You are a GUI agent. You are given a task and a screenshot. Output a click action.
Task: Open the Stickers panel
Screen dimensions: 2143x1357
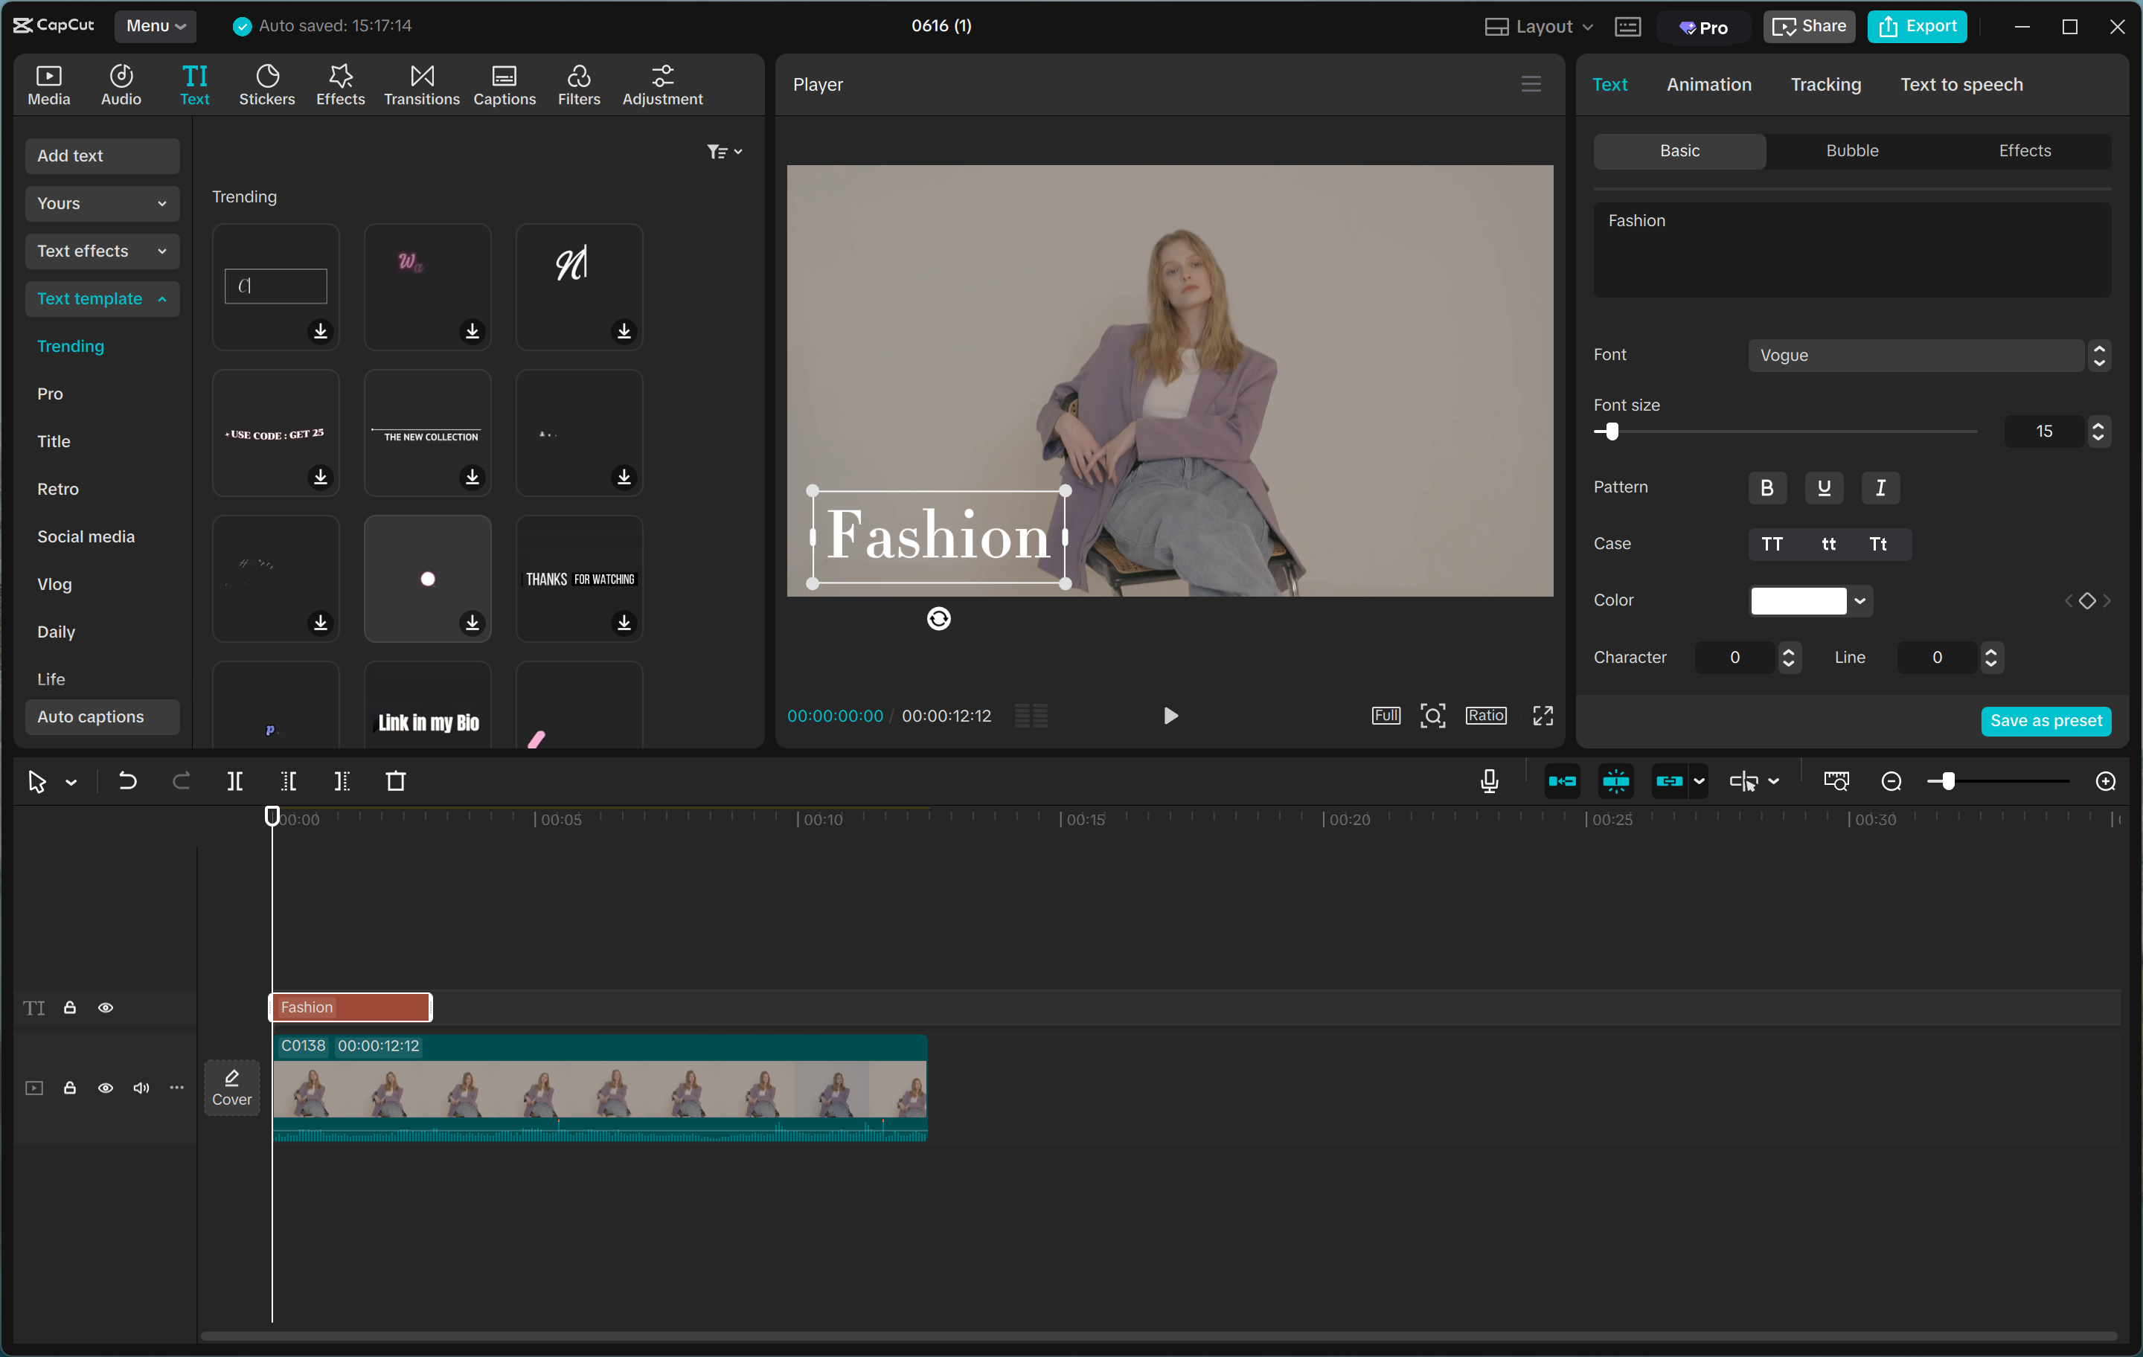click(266, 83)
